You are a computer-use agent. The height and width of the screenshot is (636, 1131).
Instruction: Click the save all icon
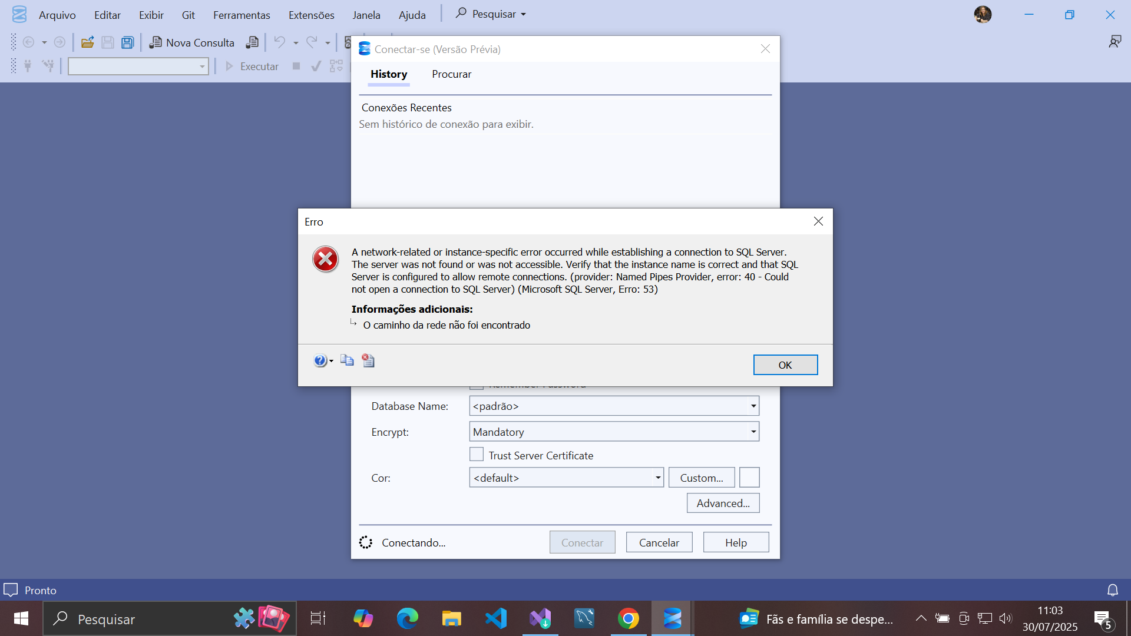(128, 42)
